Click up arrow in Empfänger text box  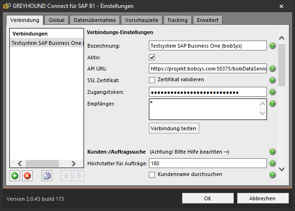click(x=262, y=104)
